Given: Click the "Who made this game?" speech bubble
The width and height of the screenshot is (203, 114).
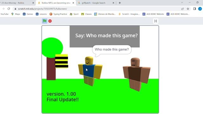Looking at the screenshot, I should [112, 50].
